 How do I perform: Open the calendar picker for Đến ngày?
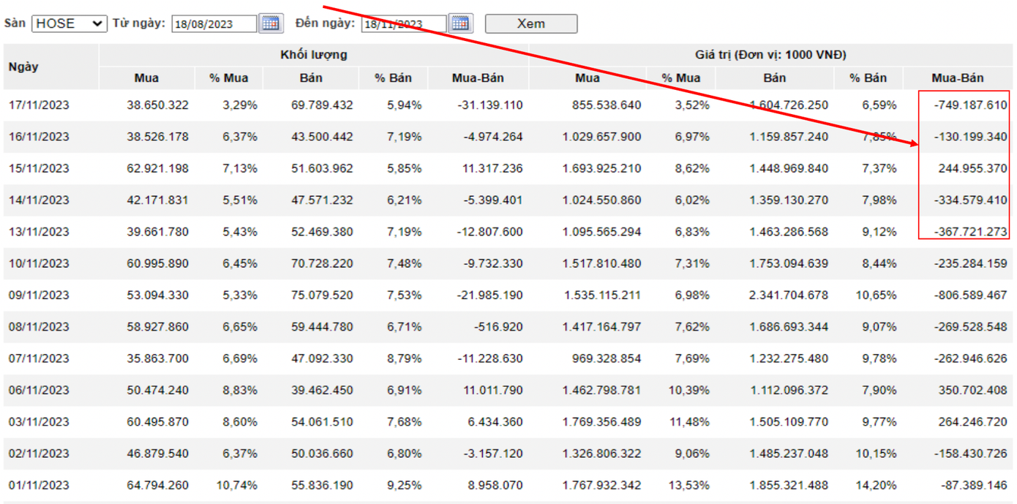[460, 23]
